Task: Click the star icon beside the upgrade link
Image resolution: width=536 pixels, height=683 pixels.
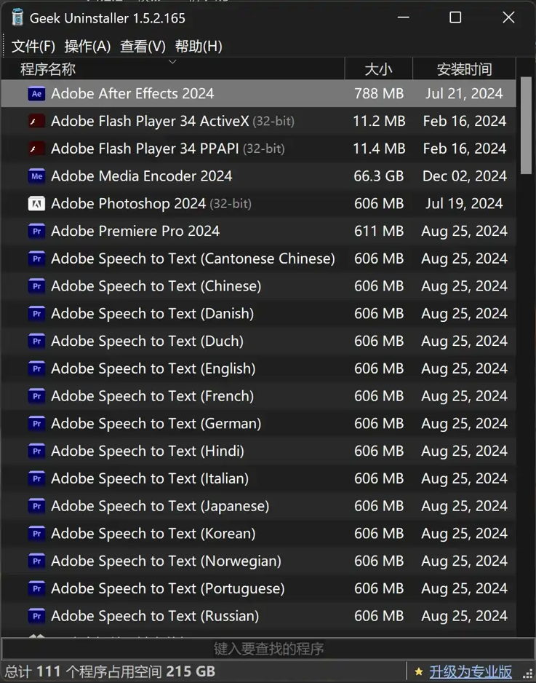Action: 418,671
